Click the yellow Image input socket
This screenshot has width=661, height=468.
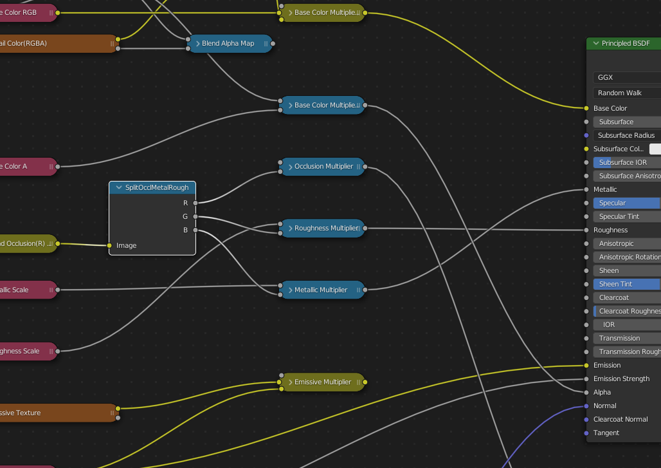(x=109, y=245)
